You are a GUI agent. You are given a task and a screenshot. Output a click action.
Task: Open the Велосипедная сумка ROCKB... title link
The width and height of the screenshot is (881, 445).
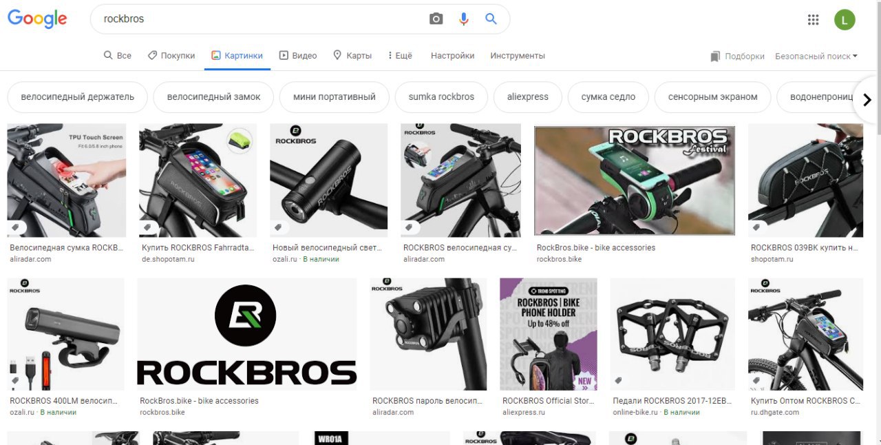click(66, 247)
